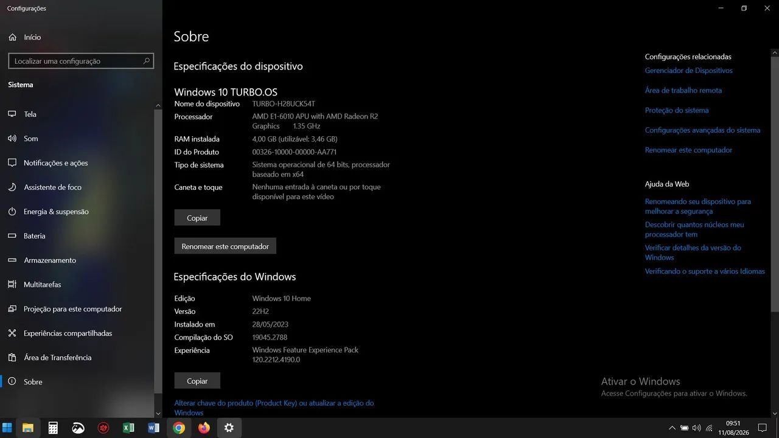Click Settings gear in taskbar
The width and height of the screenshot is (779, 438).
tap(229, 428)
